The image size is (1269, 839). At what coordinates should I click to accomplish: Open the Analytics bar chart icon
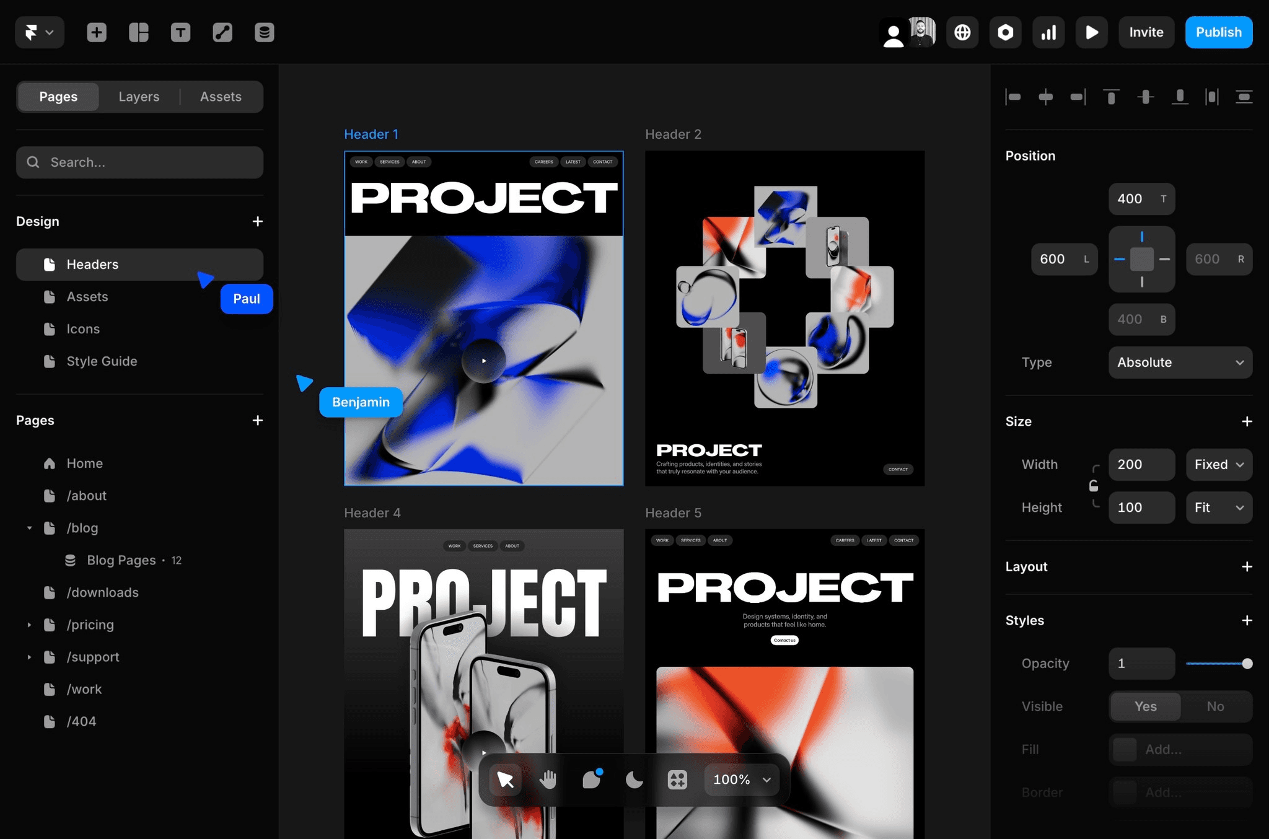click(x=1048, y=32)
